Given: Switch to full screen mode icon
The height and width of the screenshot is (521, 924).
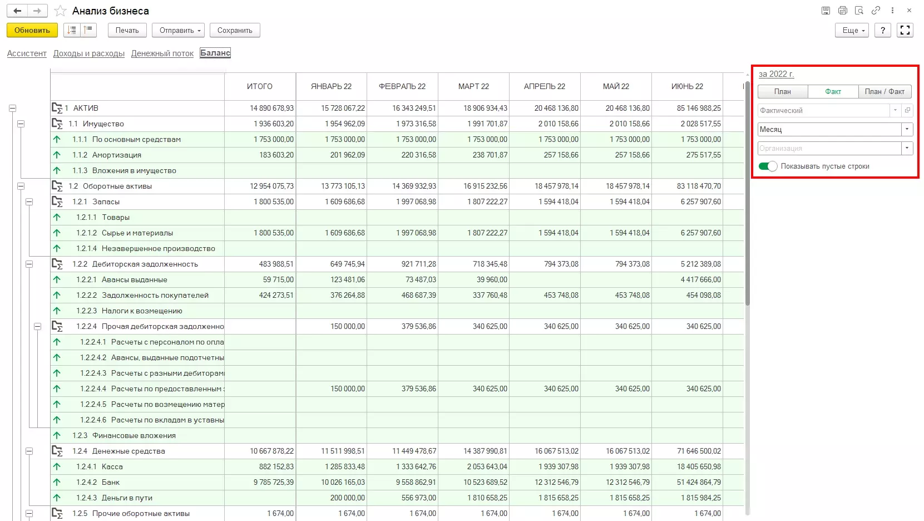Looking at the screenshot, I should (905, 30).
